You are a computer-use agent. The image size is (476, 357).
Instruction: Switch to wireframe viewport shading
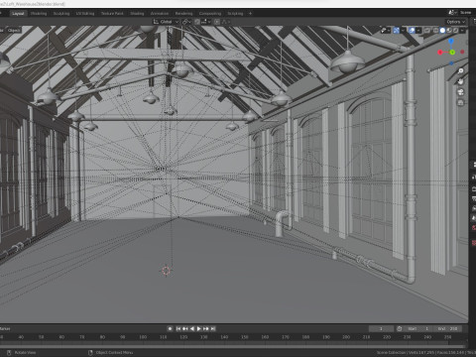(435, 31)
